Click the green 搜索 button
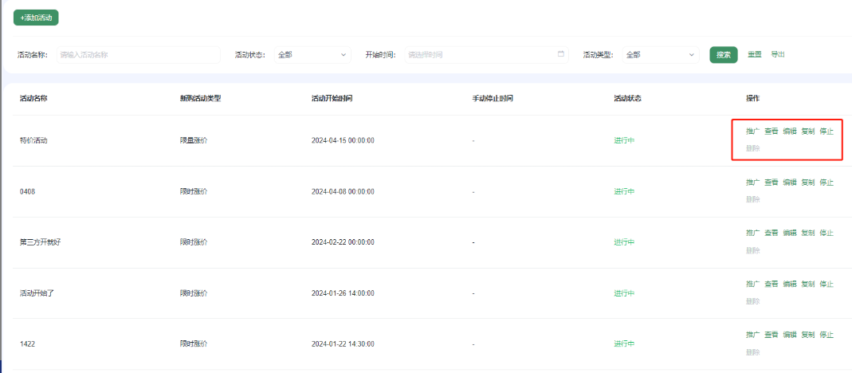 pos(723,55)
